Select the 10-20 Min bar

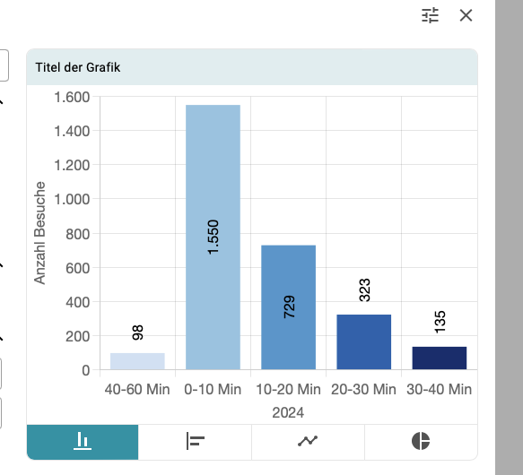click(x=289, y=307)
